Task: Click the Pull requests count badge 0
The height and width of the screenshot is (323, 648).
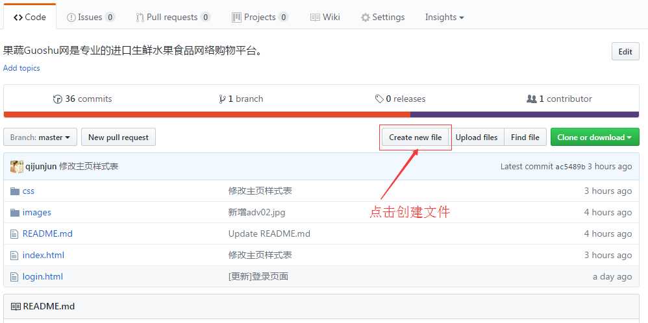Action: [205, 18]
